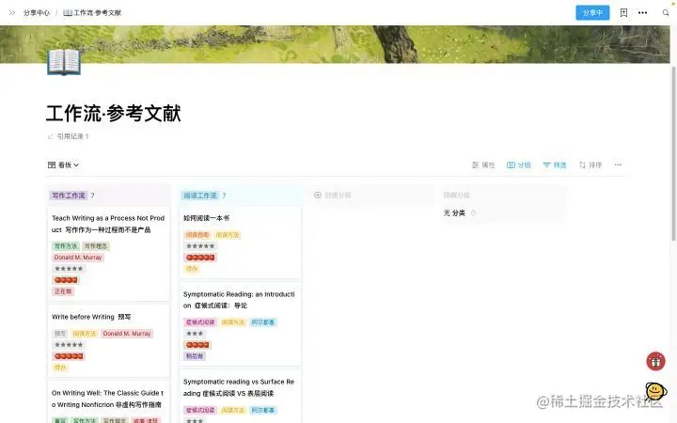
Task: Click Donald M. Murray tag on Write before Writing
Action: 127,334
